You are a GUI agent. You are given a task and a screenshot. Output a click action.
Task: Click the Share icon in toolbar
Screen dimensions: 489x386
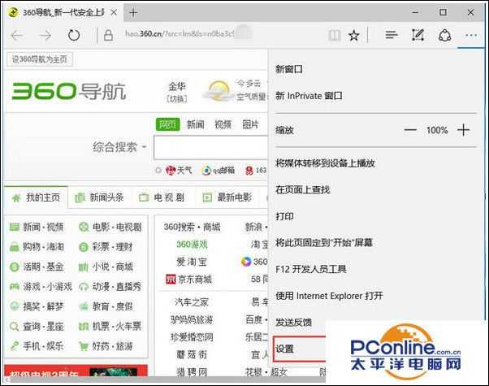click(x=444, y=35)
